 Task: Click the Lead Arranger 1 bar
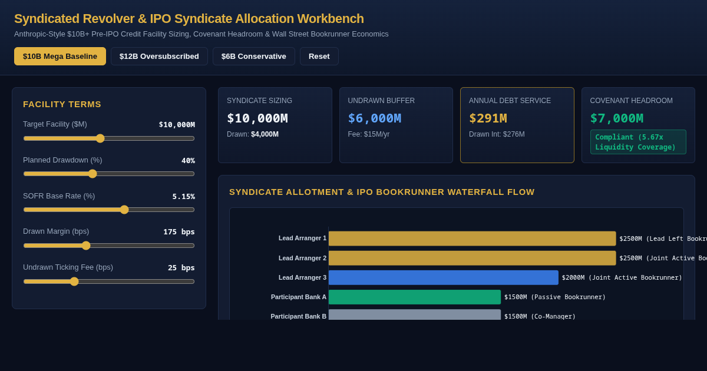click(472, 238)
